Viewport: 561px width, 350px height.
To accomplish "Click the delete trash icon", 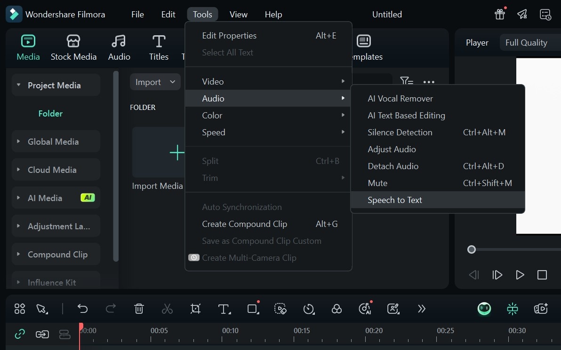I will (x=139, y=309).
